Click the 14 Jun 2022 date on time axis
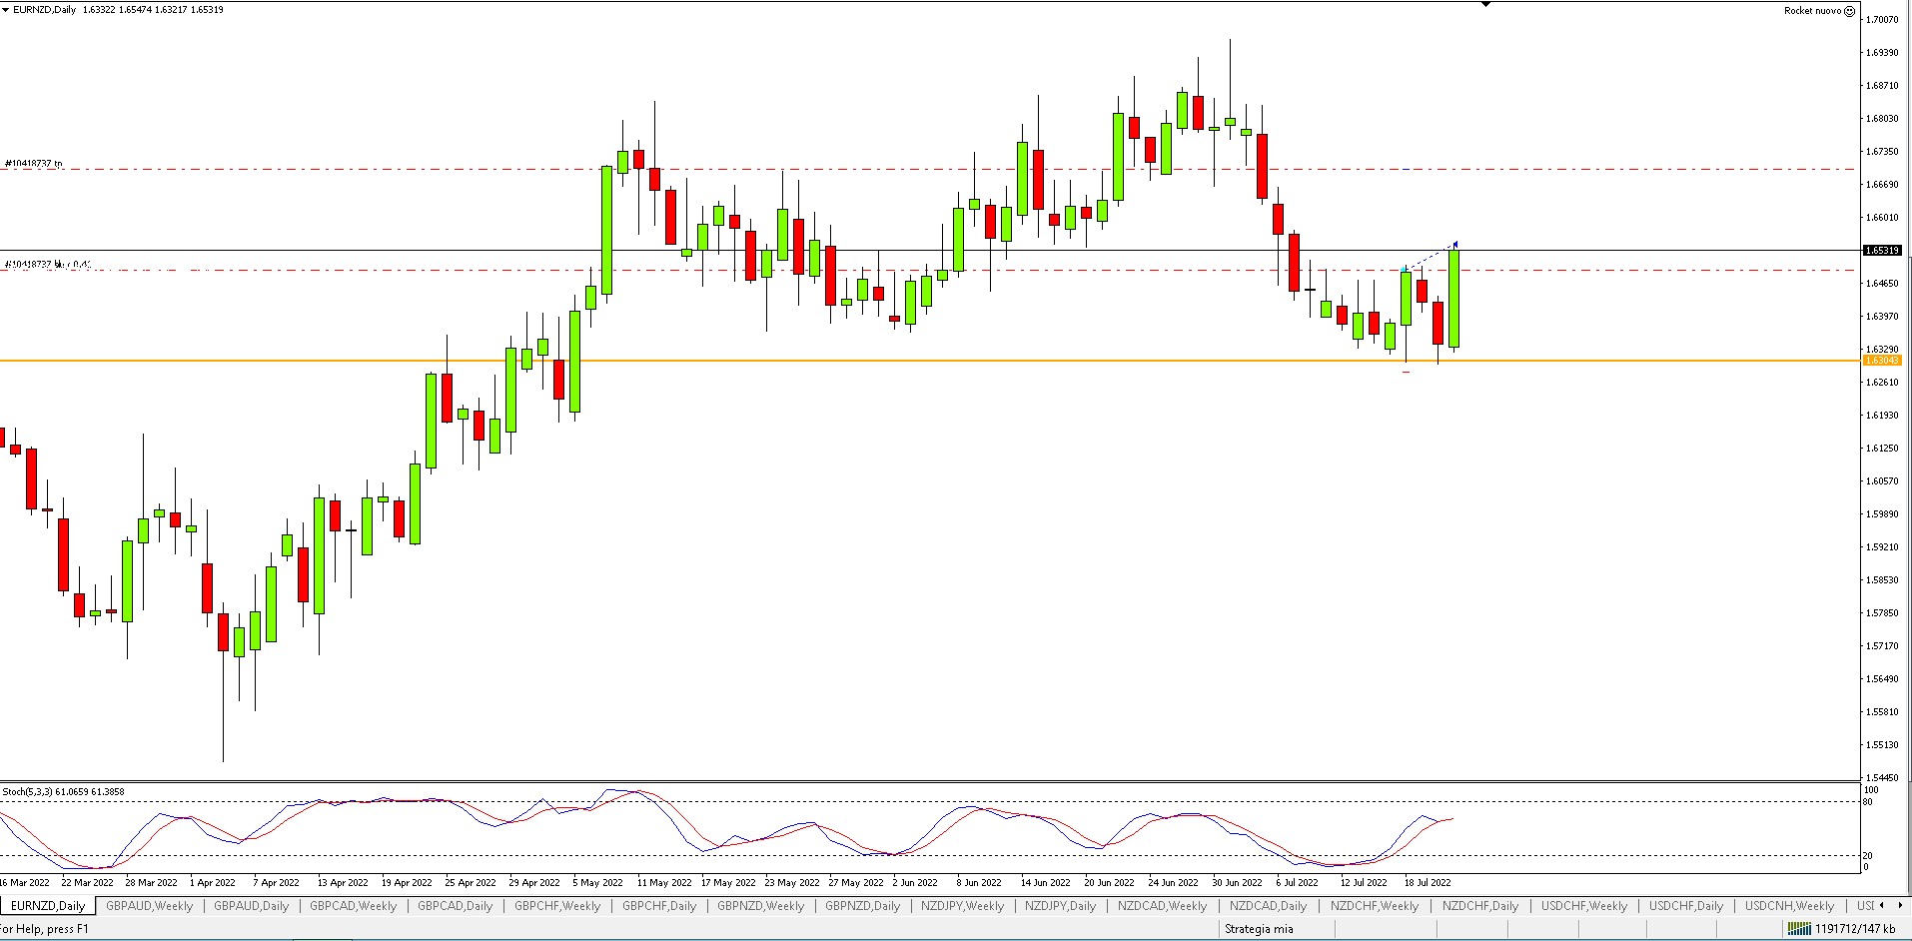The image size is (1912, 941). [x=1045, y=882]
